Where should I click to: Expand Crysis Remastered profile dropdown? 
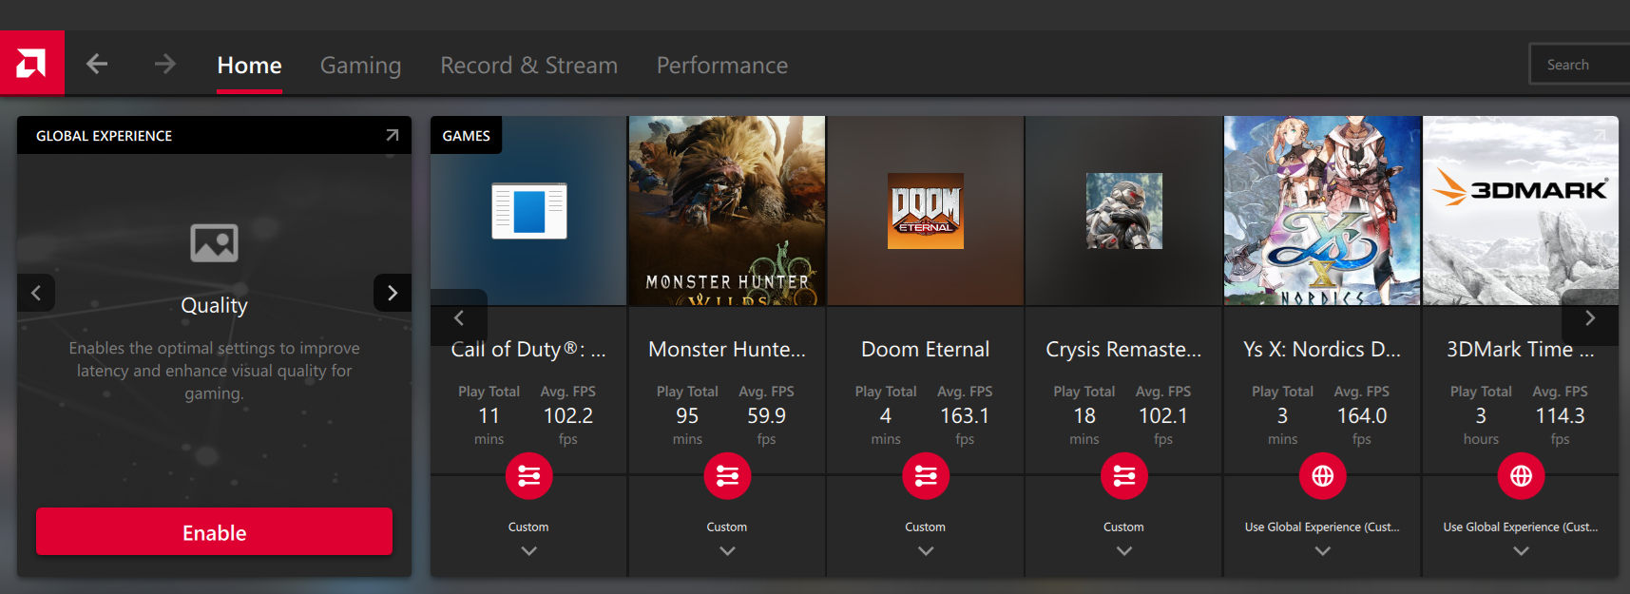(1124, 551)
